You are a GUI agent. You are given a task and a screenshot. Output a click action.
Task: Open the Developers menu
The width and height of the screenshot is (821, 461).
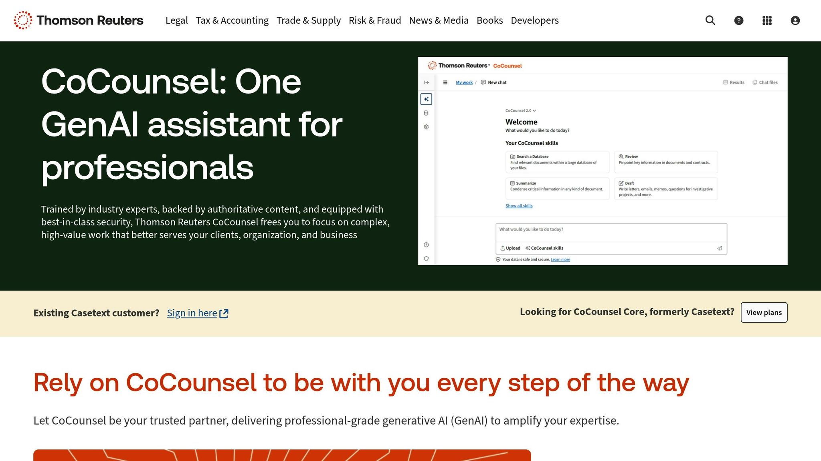535,20
